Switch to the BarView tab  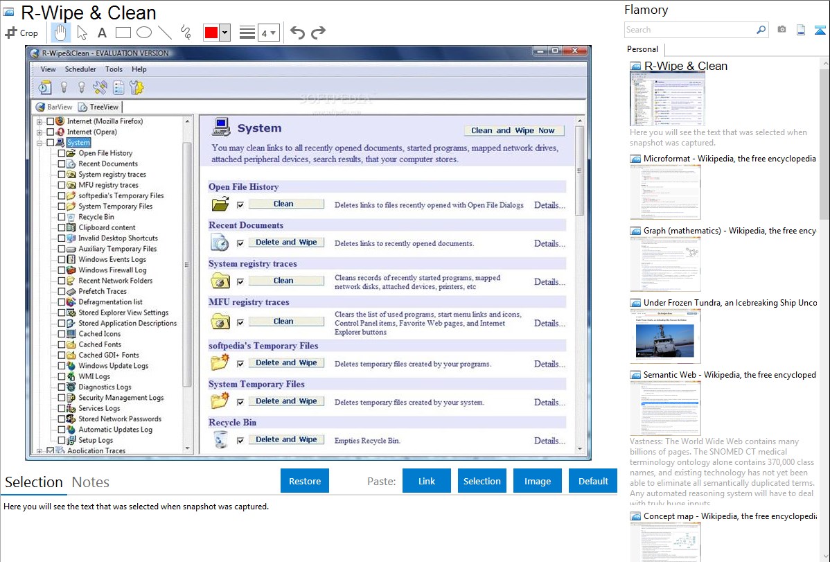pyautogui.click(x=53, y=107)
